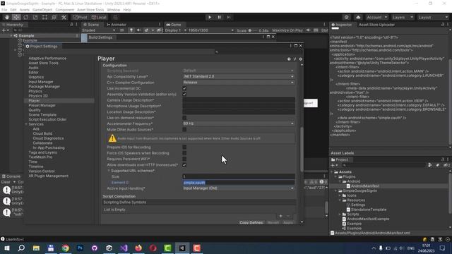Open Active Input Handling dropdown
Viewport: 452px width, 254px height.
coord(239,188)
